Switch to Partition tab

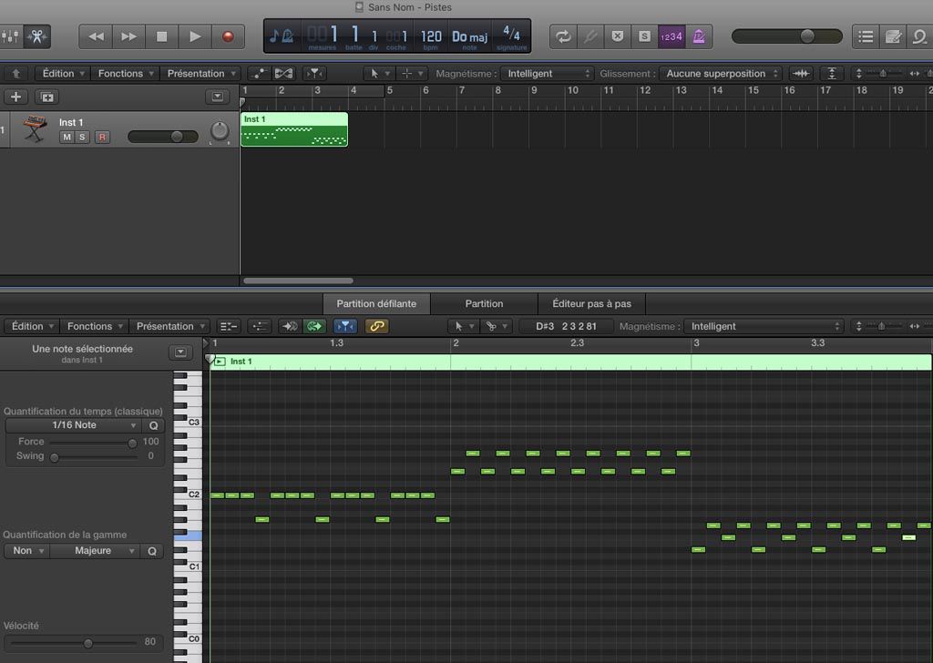(x=484, y=303)
